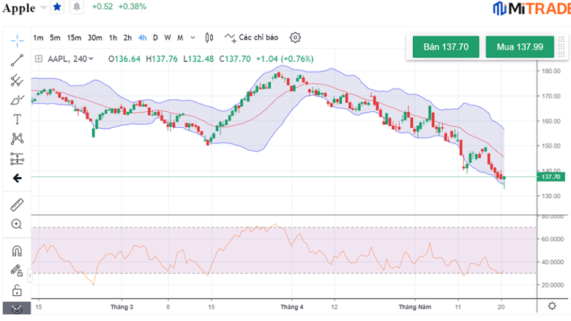Toggle the Apple favorite star
571x321 pixels.
pyautogui.click(x=57, y=7)
